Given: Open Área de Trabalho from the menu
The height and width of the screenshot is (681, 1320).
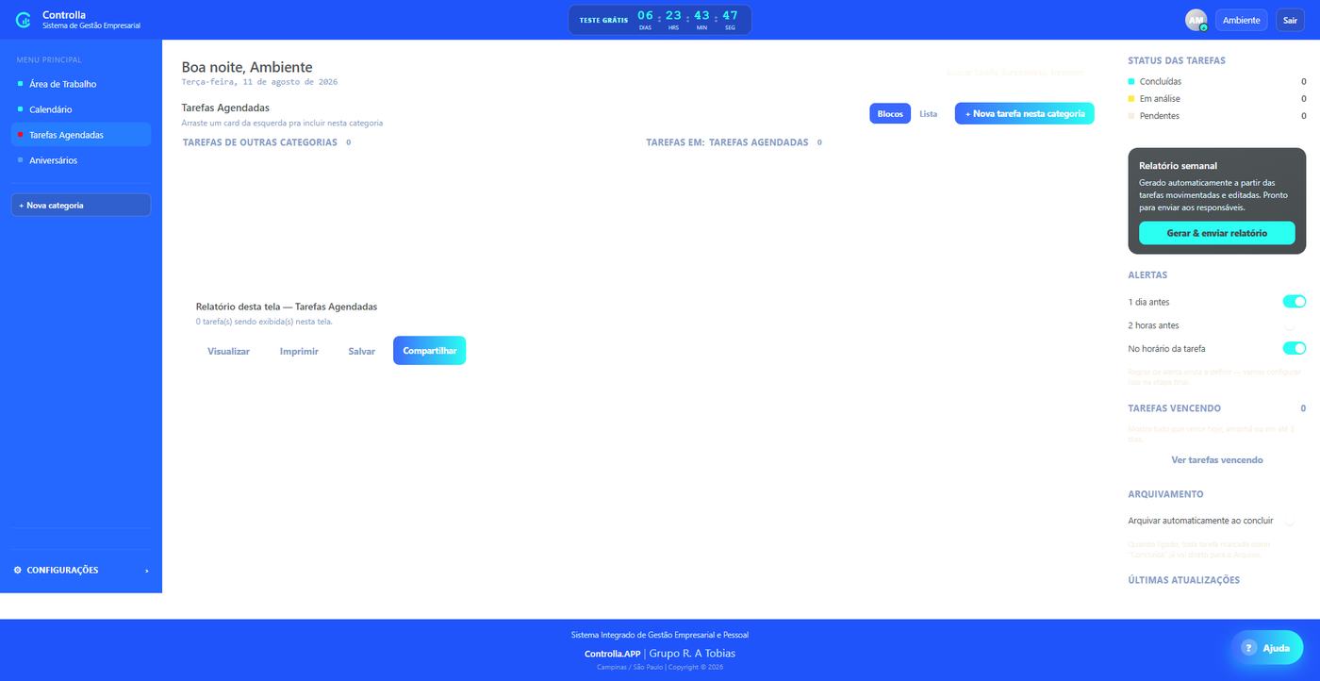Looking at the screenshot, I should click(x=81, y=84).
